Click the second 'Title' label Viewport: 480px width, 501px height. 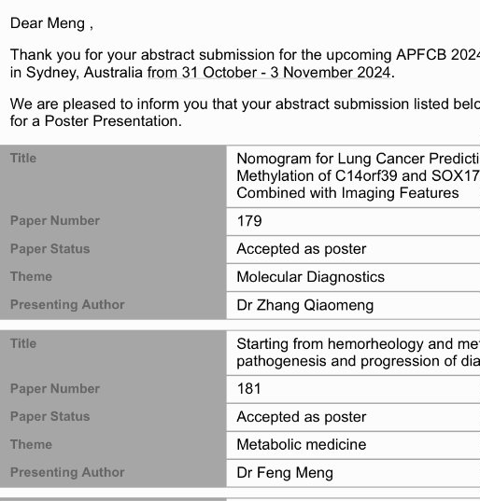pos(23,343)
